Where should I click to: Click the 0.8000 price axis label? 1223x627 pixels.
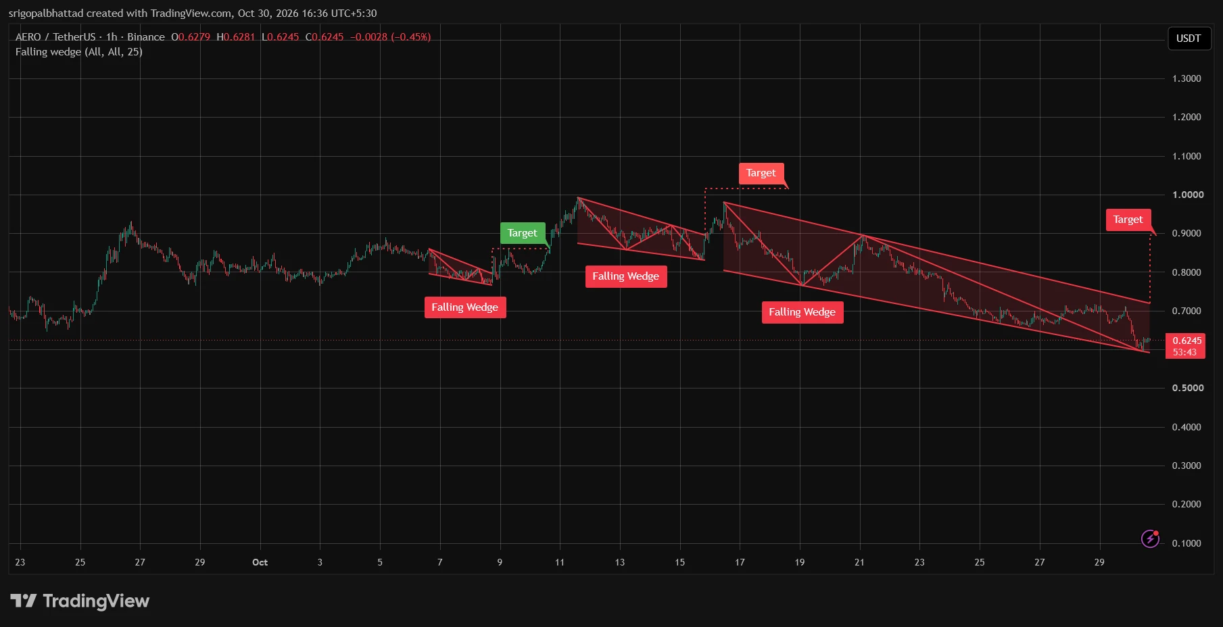pos(1186,272)
